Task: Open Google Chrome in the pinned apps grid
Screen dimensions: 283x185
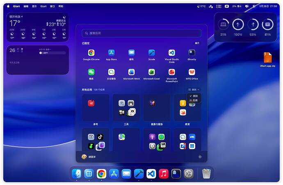Action: click(x=91, y=53)
